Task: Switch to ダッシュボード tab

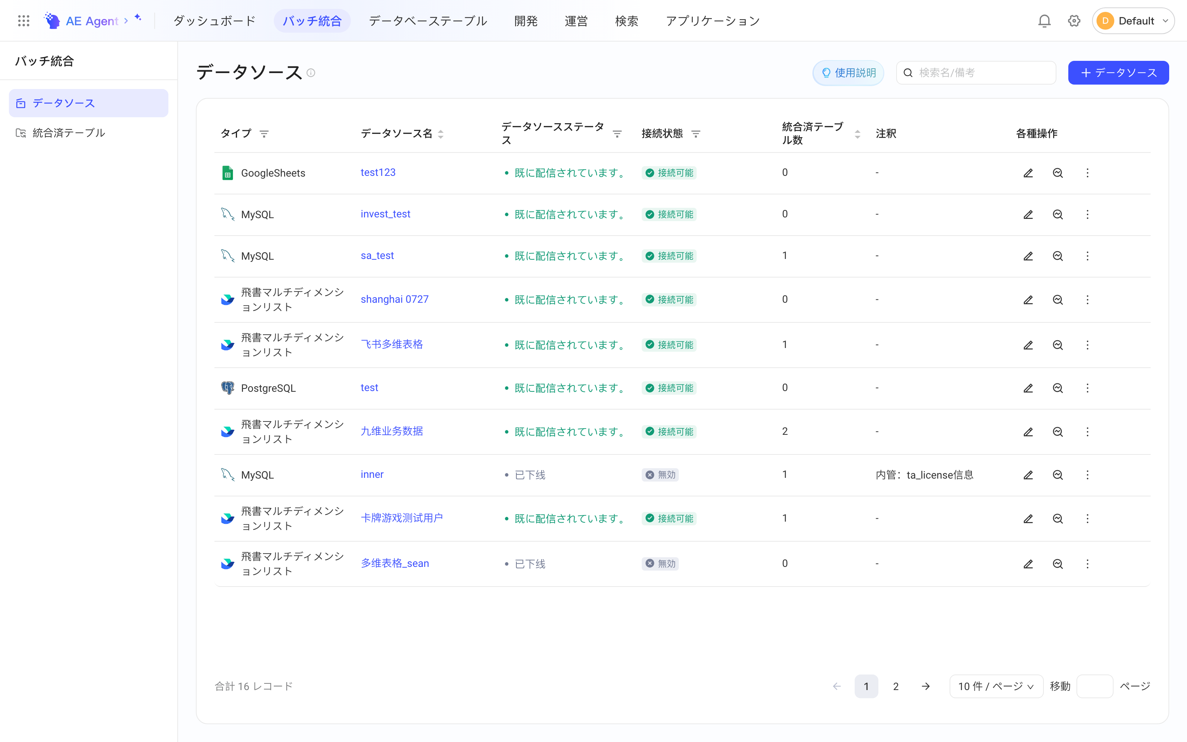Action: (x=214, y=21)
